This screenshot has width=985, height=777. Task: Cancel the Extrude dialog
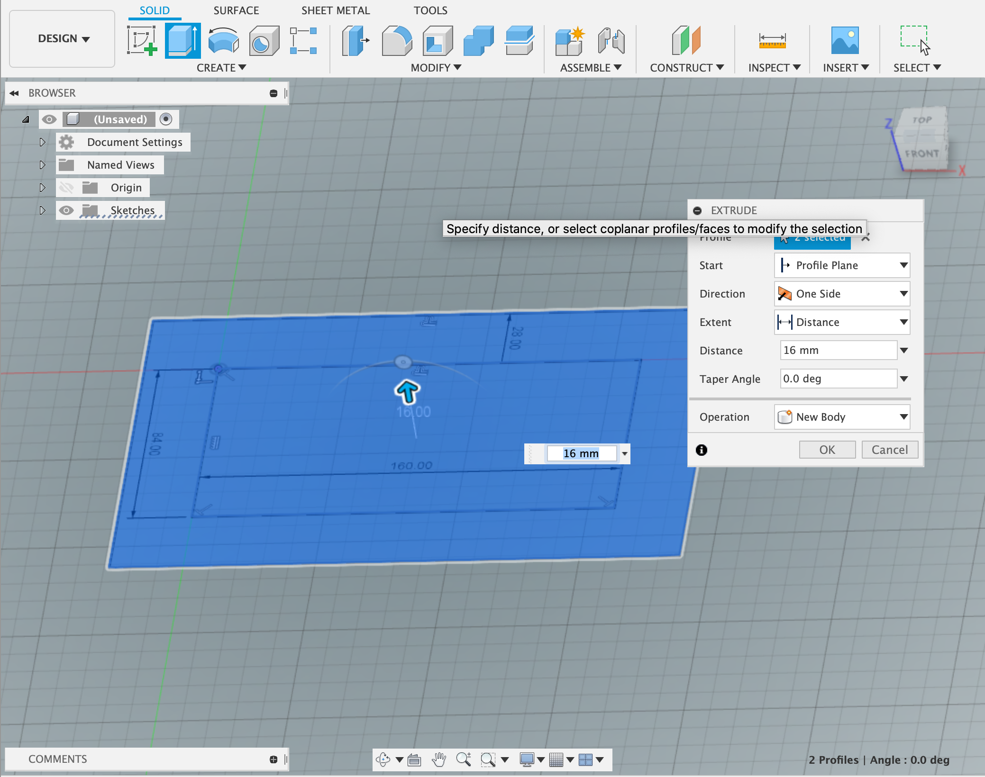(x=889, y=450)
